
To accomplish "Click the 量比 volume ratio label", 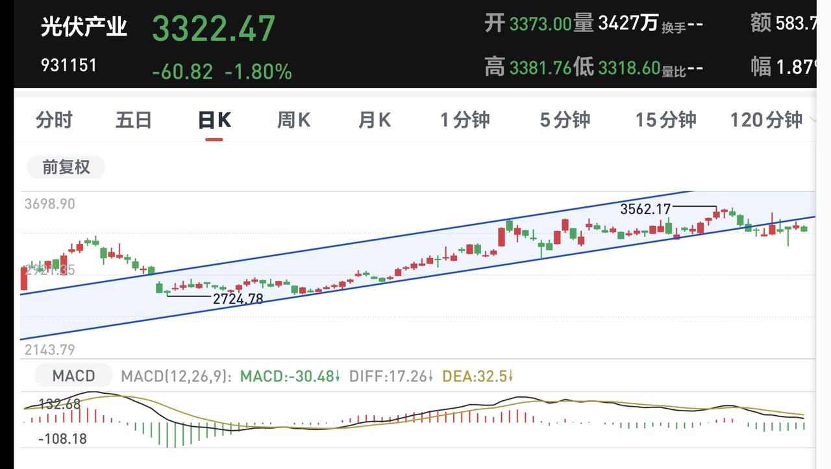I will pyautogui.click(x=674, y=71).
